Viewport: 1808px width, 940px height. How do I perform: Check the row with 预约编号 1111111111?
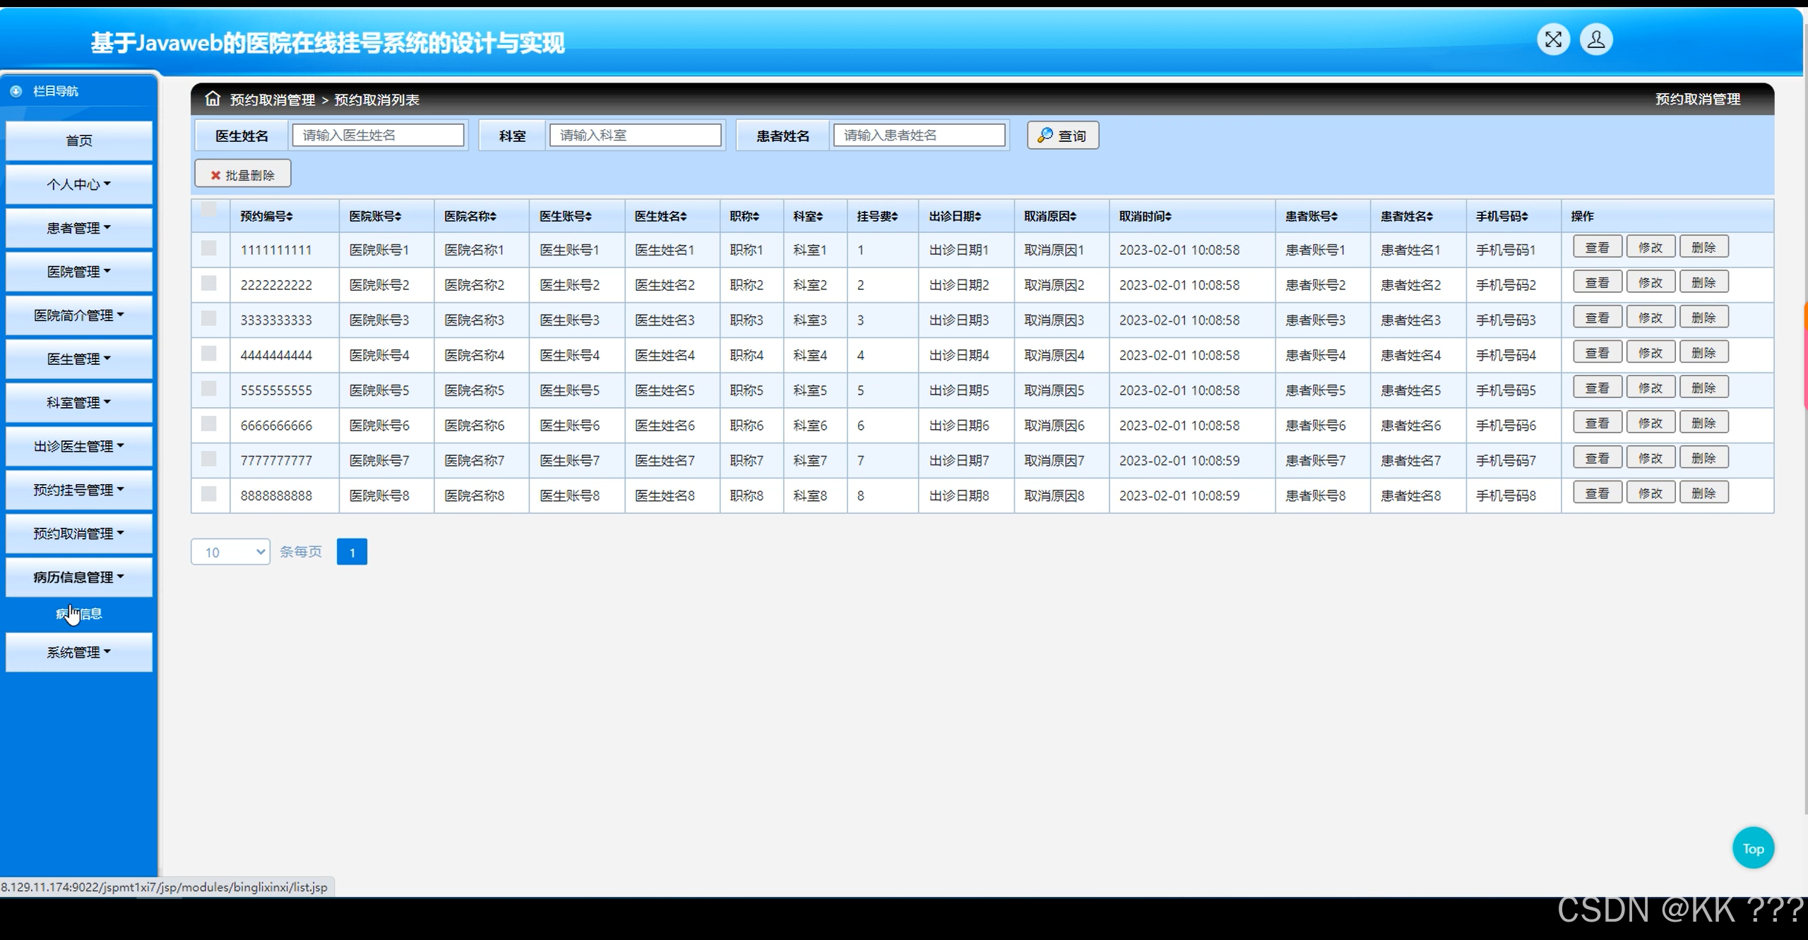(208, 248)
